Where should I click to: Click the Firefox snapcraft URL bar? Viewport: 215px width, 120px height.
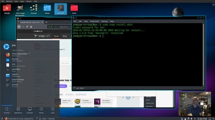tap(60, 27)
